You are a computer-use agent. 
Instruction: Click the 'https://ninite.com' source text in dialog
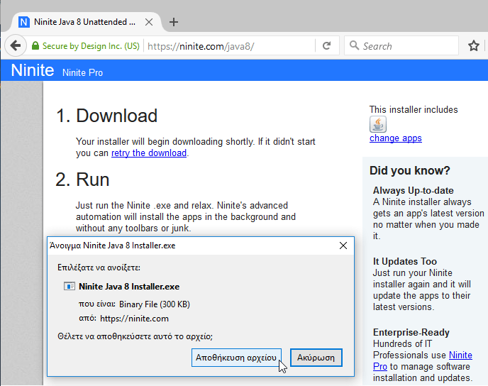point(134,319)
